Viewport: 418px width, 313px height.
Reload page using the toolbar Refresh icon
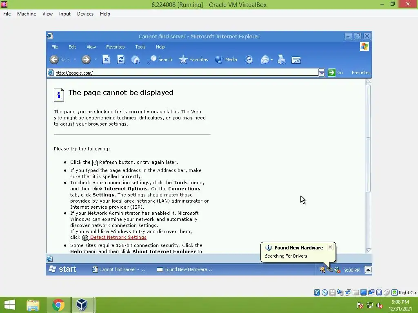click(x=121, y=60)
